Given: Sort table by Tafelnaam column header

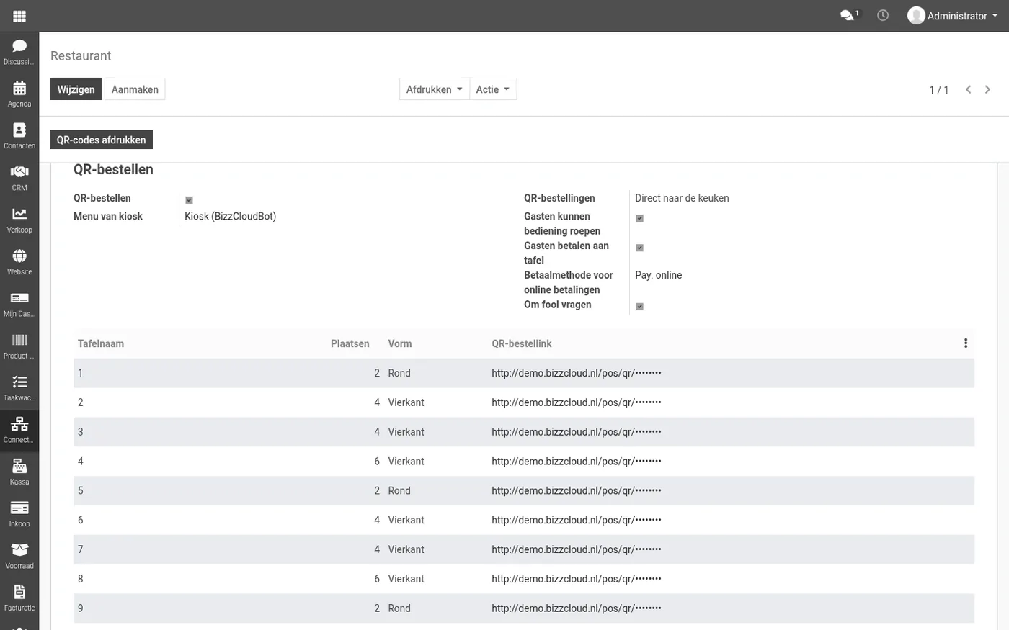Looking at the screenshot, I should [101, 343].
